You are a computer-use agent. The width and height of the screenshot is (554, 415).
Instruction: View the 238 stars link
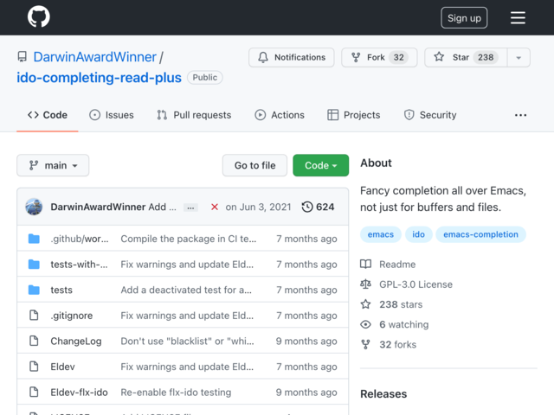coord(391,304)
